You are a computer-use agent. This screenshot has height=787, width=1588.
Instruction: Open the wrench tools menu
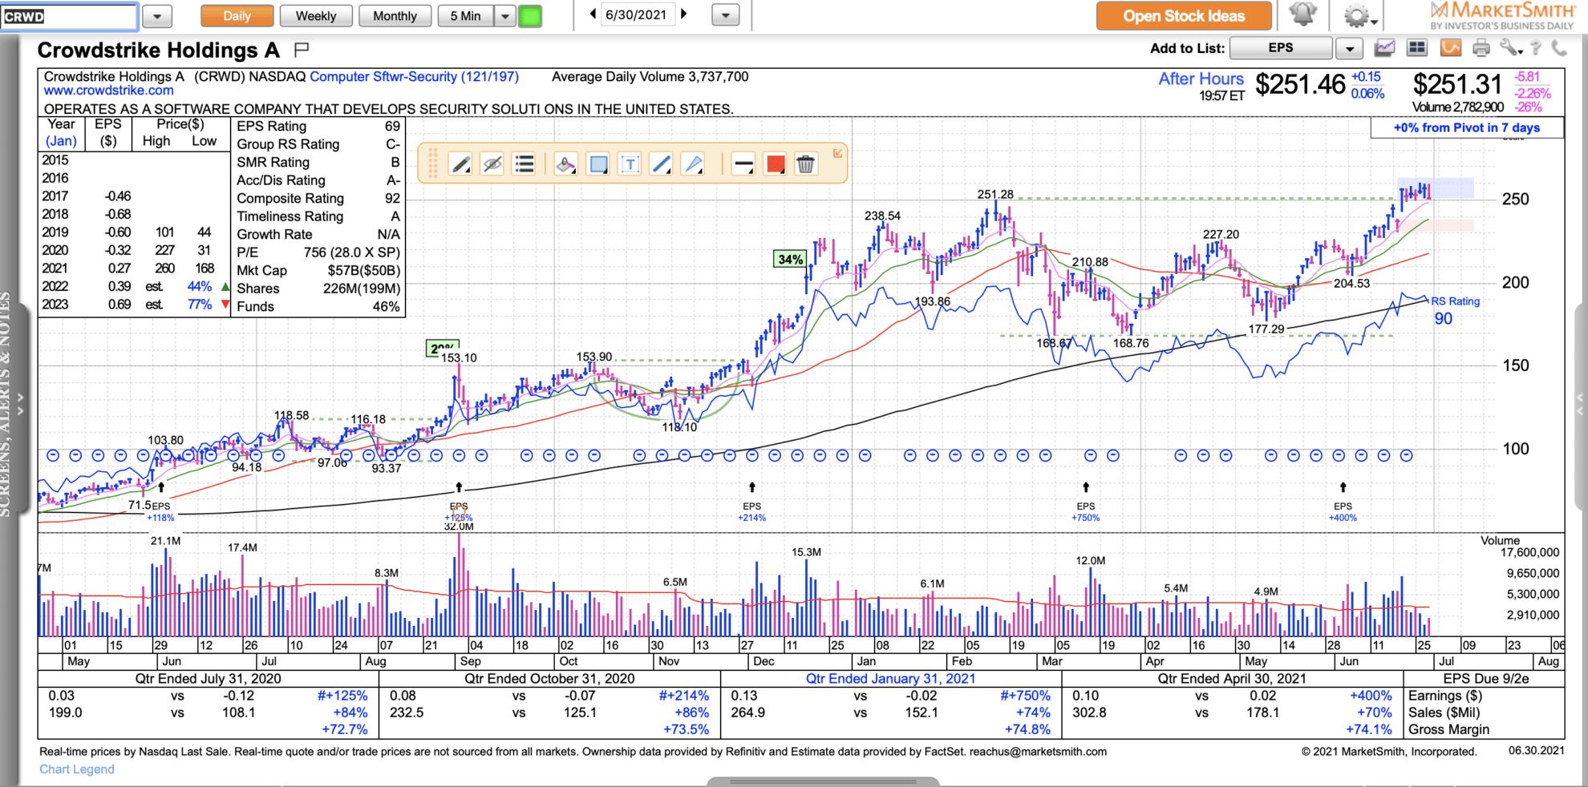coord(1510,48)
